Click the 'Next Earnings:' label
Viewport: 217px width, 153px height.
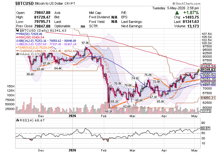click(x=132, y=26)
